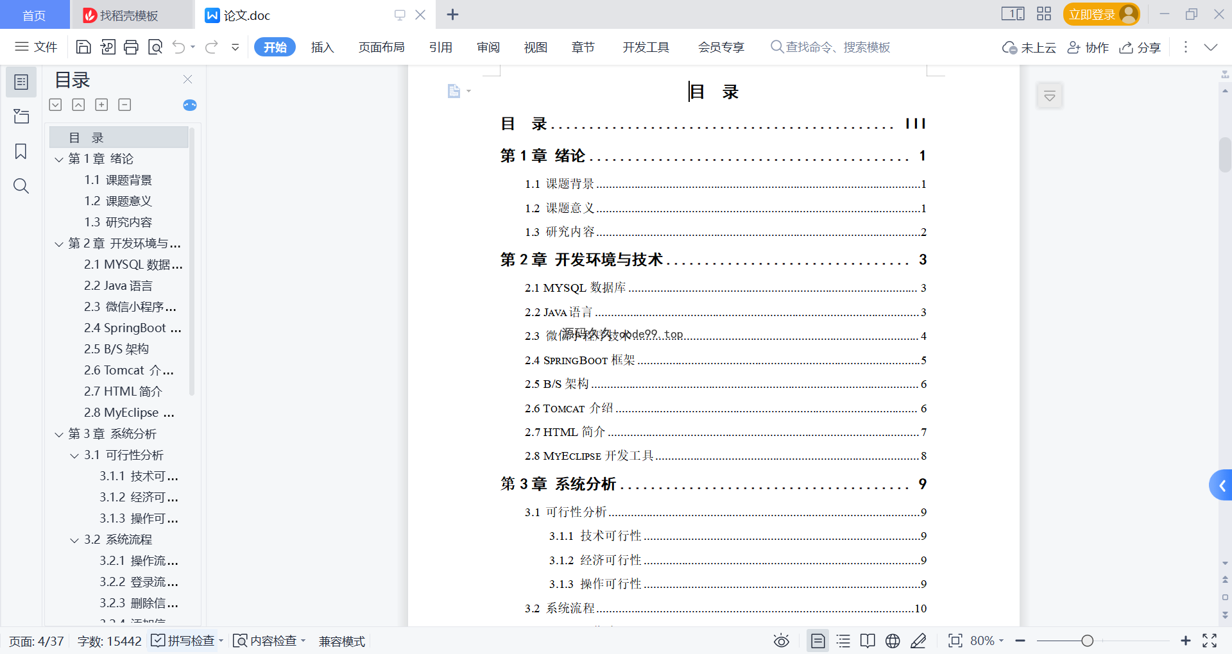Click the Save icon in toolbar
Image resolution: width=1232 pixels, height=654 pixels.
coord(83,47)
